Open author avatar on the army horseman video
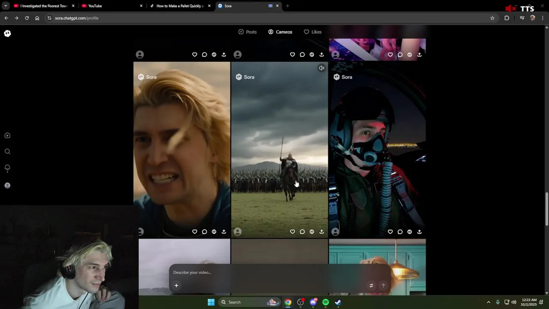This screenshot has width=549, height=309. [x=238, y=232]
